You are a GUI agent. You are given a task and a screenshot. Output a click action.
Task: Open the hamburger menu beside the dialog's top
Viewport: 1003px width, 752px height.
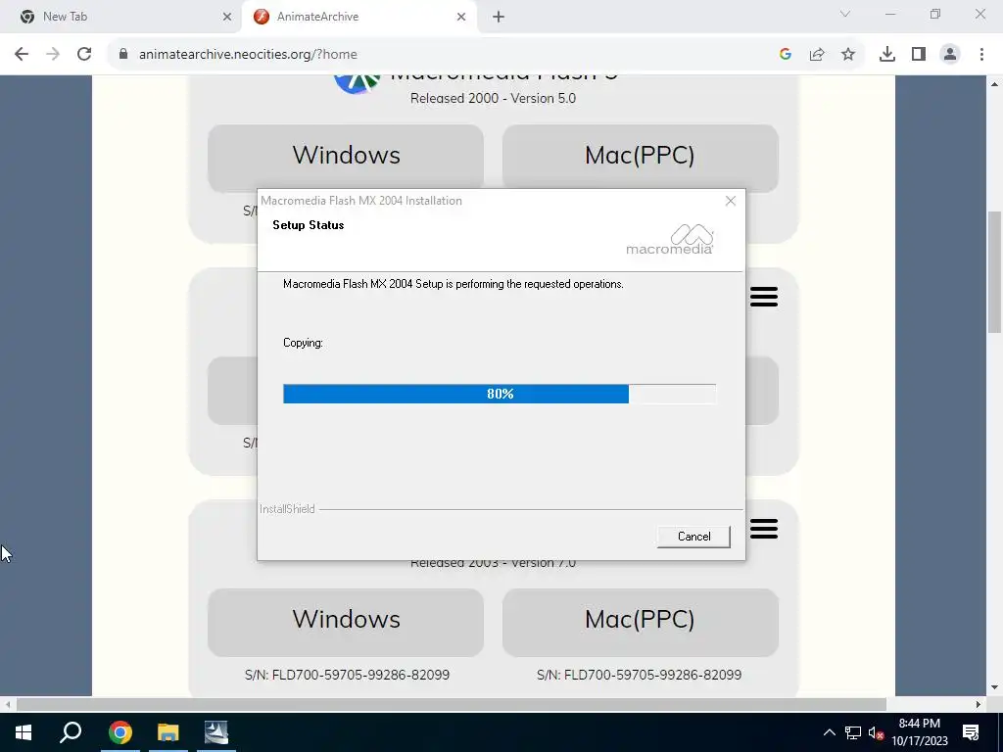[x=764, y=297]
